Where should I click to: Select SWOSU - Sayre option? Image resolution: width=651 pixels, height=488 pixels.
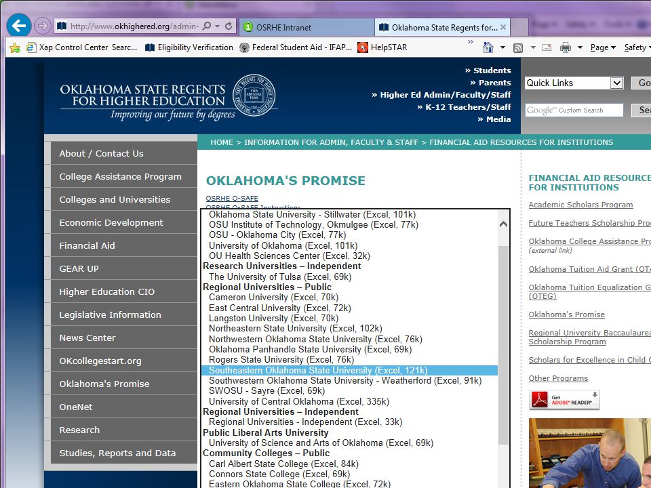349,391
